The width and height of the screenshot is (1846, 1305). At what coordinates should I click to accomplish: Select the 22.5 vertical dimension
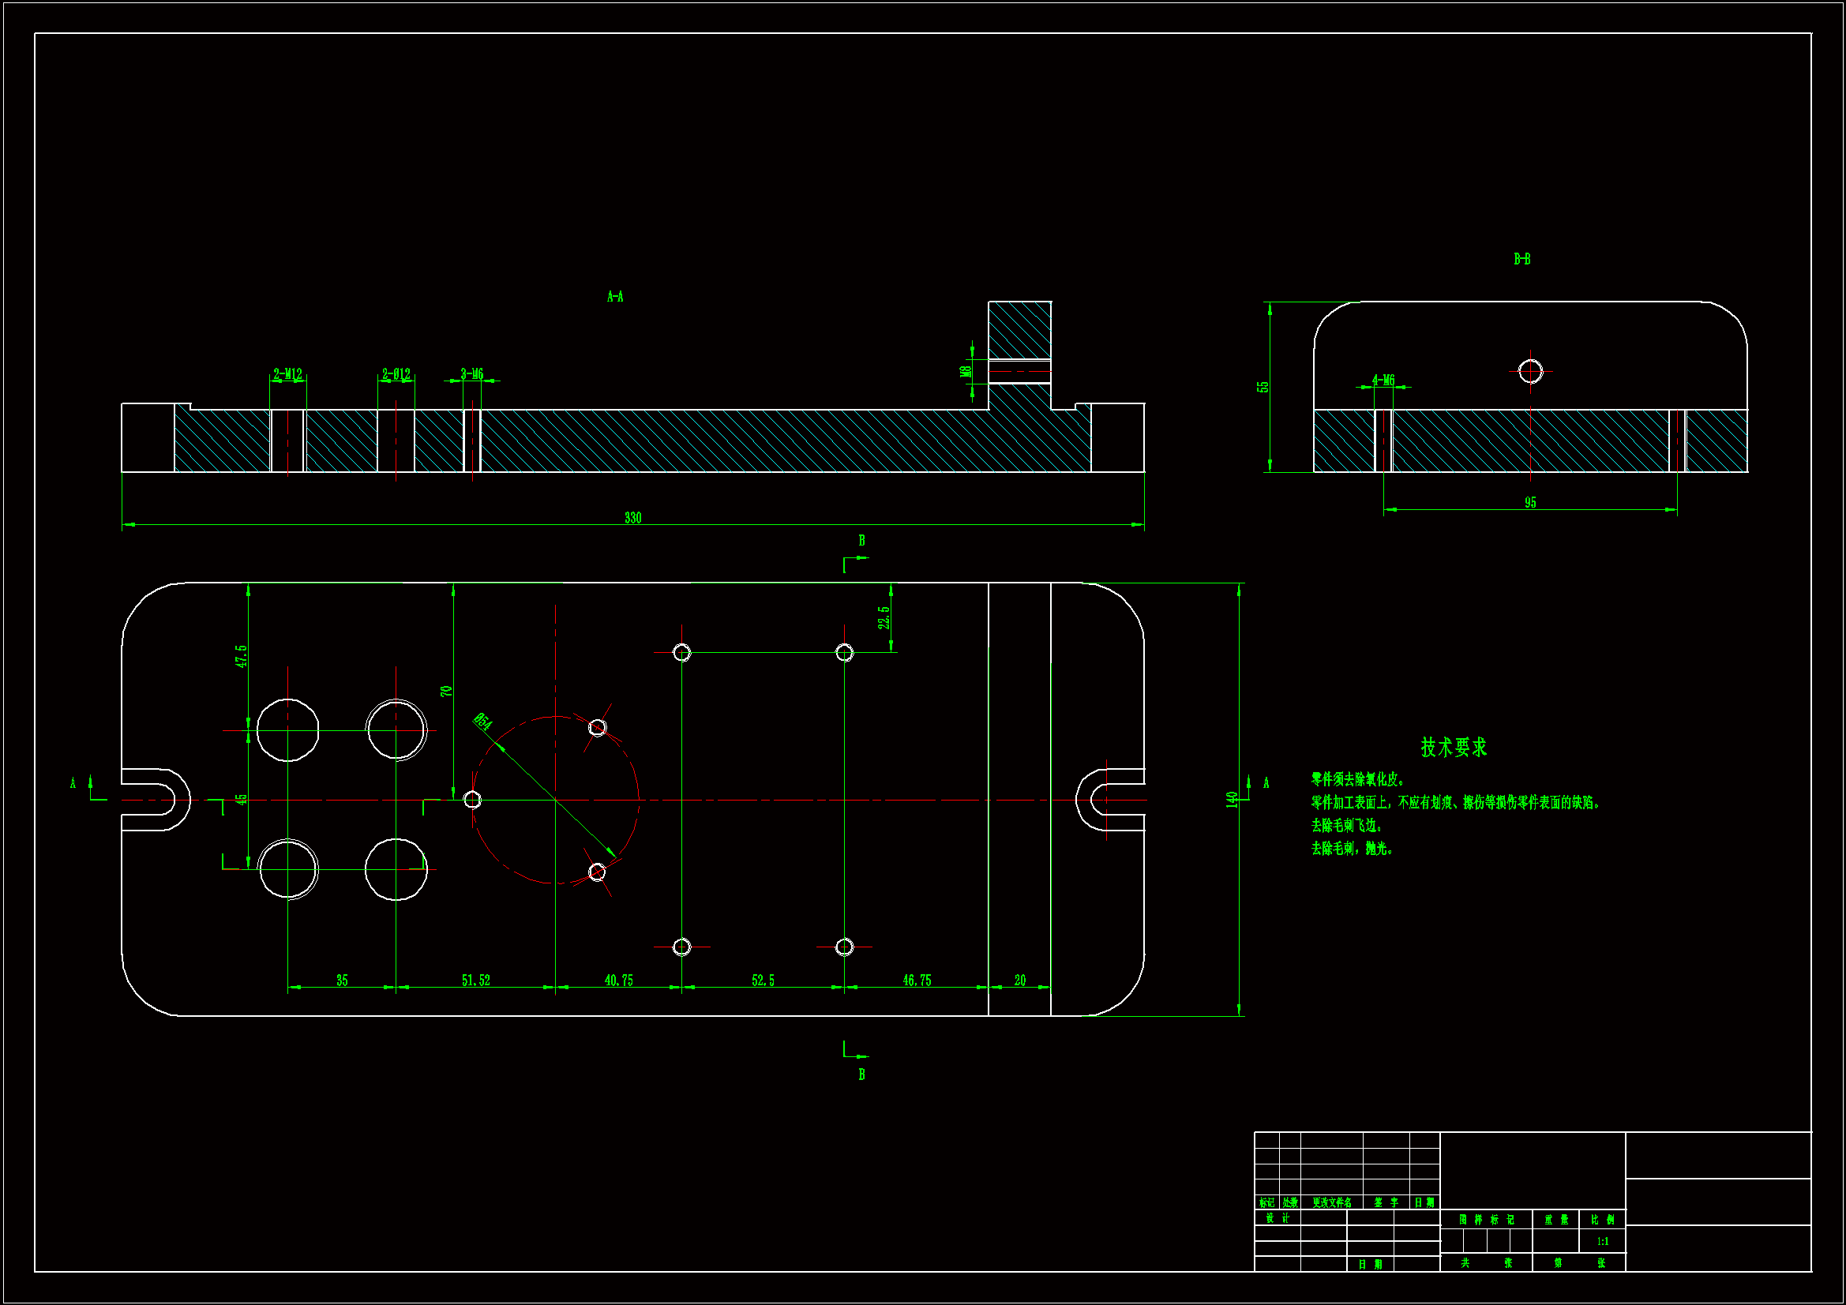click(x=884, y=617)
